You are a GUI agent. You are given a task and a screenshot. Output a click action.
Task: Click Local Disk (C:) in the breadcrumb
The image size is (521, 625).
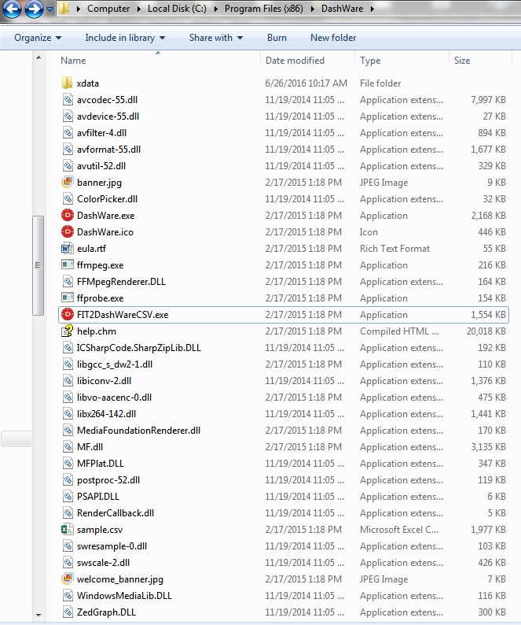tap(177, 9)
